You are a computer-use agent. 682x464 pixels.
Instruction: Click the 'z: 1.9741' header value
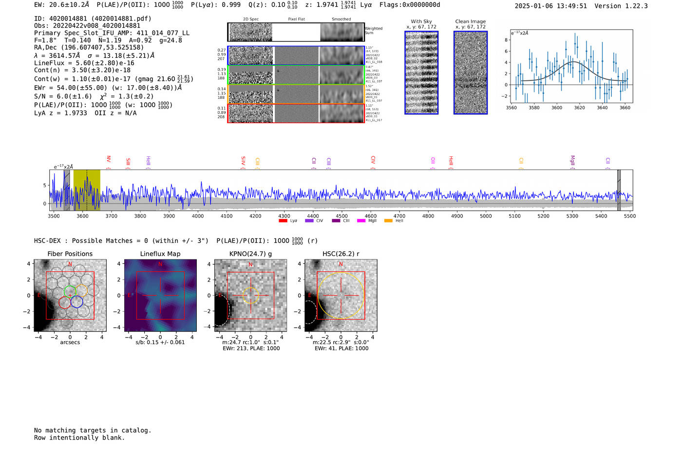[330, 5]
